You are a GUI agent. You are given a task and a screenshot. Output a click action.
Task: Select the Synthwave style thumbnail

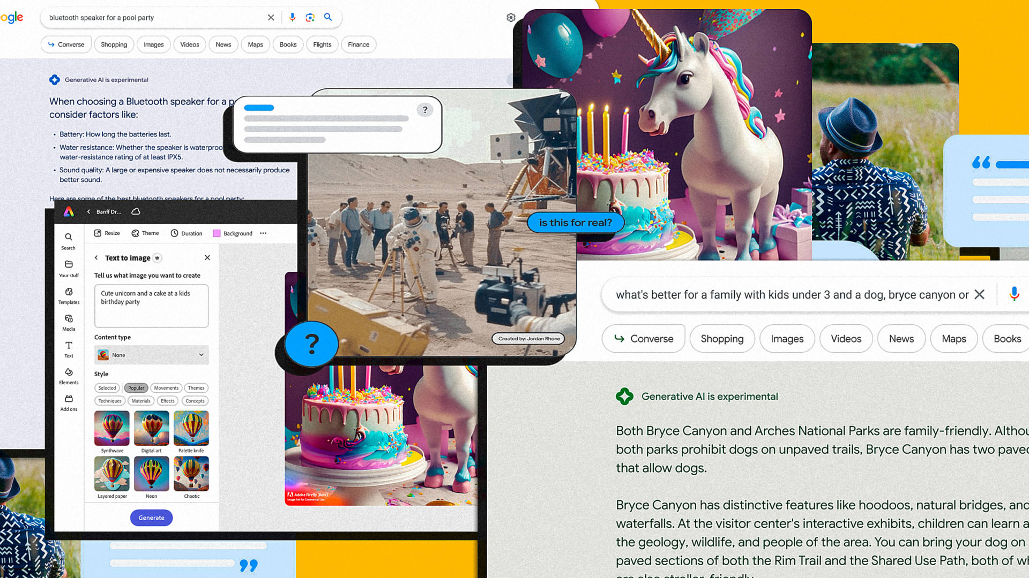(112, 428)
